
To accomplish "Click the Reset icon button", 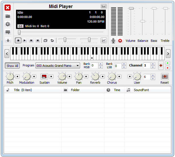I will pos(165,76).
